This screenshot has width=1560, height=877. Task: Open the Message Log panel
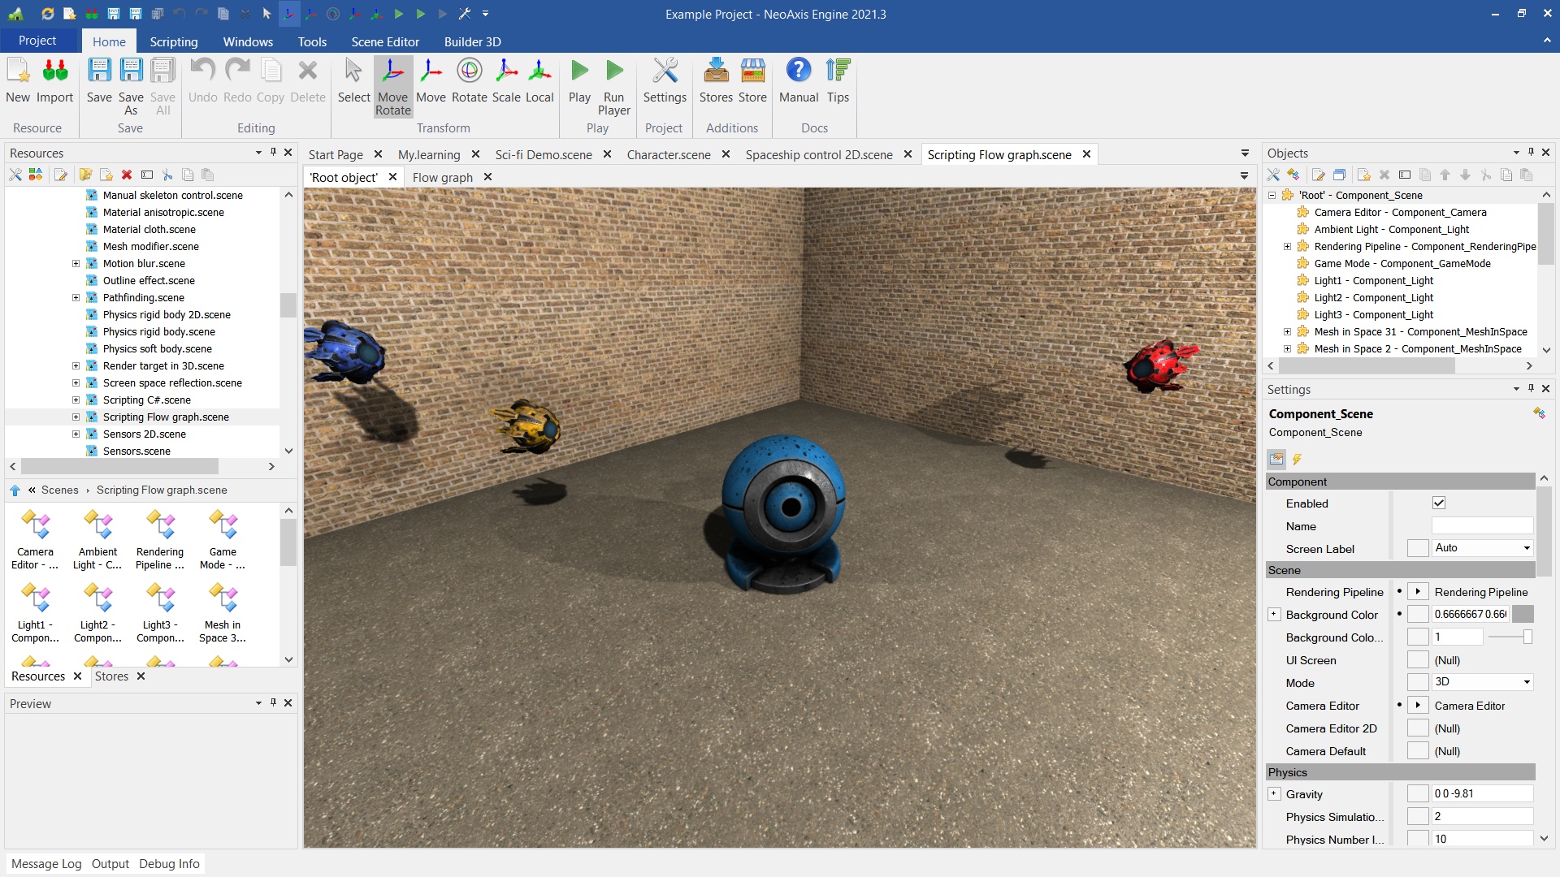pyautogui.click(x=46, y=864)
